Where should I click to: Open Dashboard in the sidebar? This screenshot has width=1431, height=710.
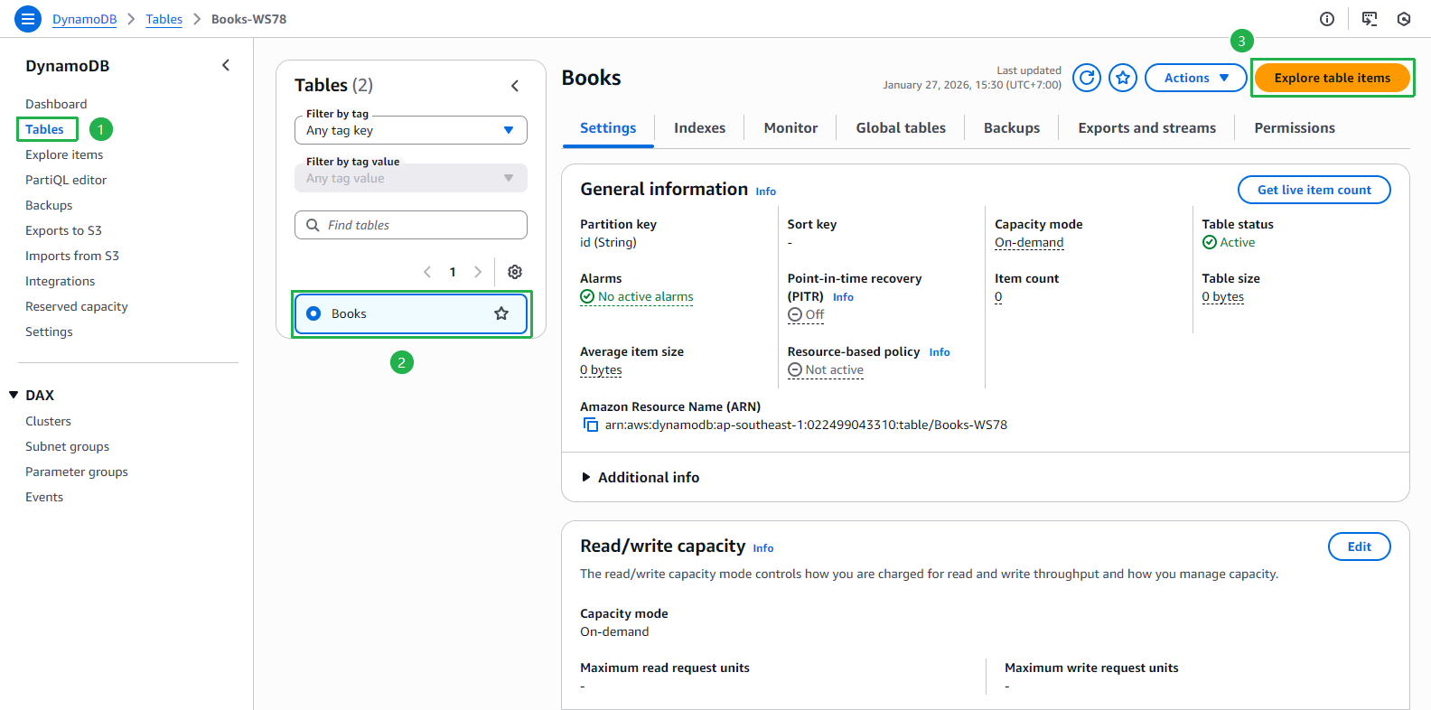[56, 104]
